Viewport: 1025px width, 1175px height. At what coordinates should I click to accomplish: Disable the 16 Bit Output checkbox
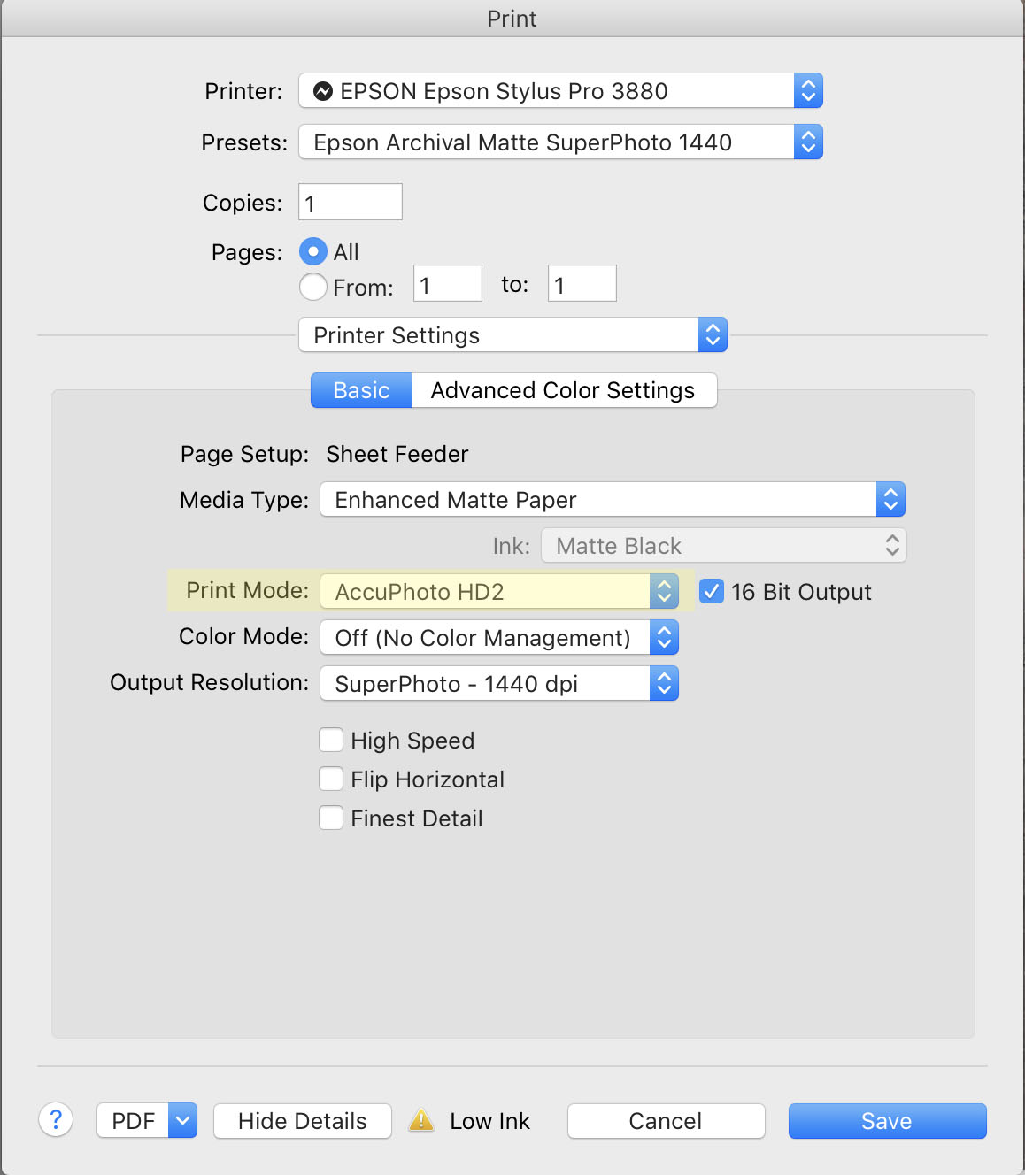tap(712, 591)
